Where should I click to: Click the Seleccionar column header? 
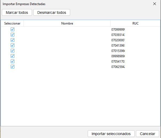coord(12,23)
